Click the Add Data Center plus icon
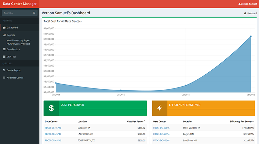This screenshot has width=259, height=144. pyautogui.click(x=4, y=77)
